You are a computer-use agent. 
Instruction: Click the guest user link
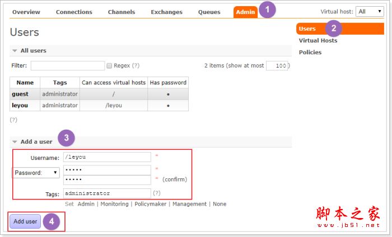20,94
